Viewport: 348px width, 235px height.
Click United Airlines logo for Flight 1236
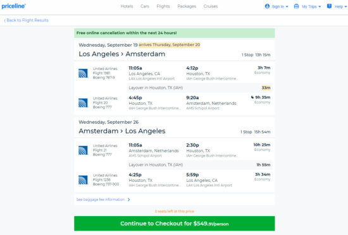(x=83, y=180)
